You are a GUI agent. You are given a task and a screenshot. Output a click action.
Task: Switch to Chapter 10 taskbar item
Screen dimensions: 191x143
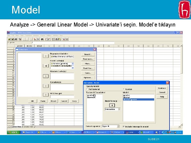click(x=29, y=132)
